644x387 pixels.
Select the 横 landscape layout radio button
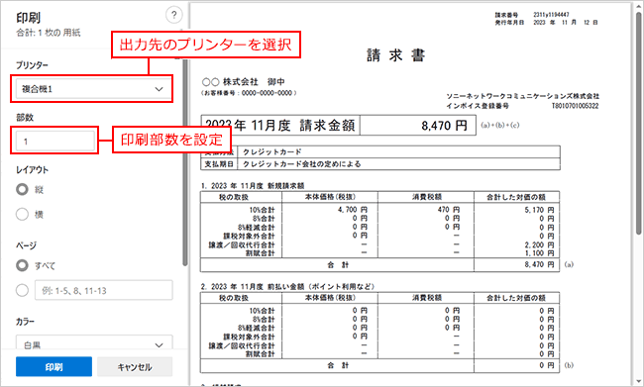point(22,214)
